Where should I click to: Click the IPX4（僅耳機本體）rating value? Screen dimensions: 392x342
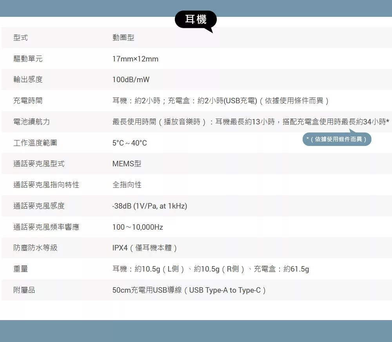pyautogui.click(x=145, y=248)
